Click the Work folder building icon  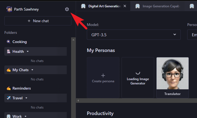pos(8,116)
